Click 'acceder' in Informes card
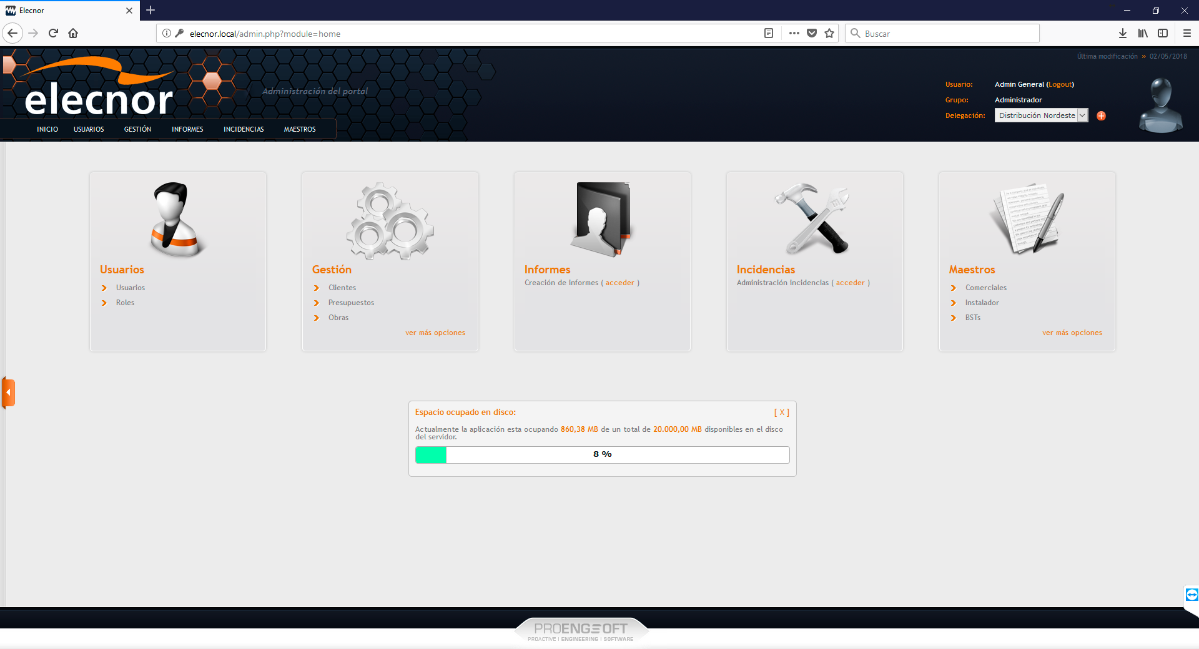Image resolution: width=1199 pixels, height=649 pixels. click(x=619, y=283)
